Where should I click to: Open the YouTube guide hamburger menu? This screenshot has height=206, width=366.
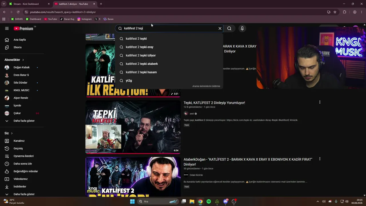coord(7,28)
